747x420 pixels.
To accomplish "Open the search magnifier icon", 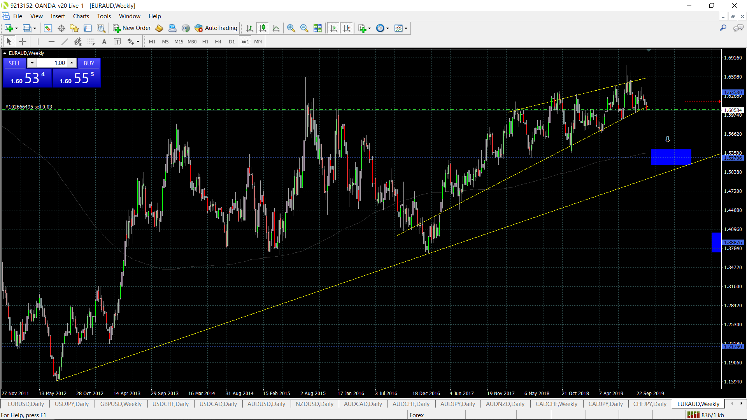I will point(723,28).
